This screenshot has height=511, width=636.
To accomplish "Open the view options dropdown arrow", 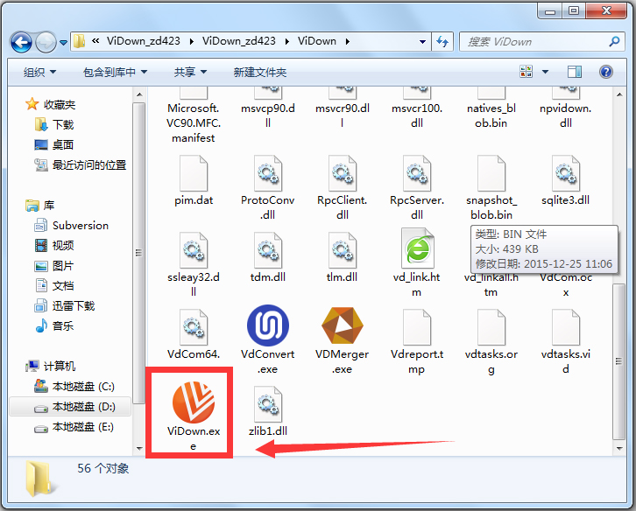I will pos(545,72).
